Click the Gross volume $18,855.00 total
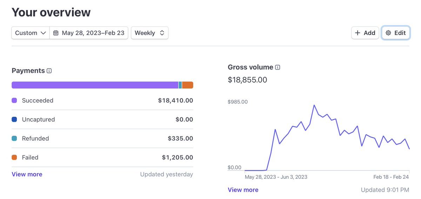The width and height of the screenshot is (421, 199). coord(247,80)
